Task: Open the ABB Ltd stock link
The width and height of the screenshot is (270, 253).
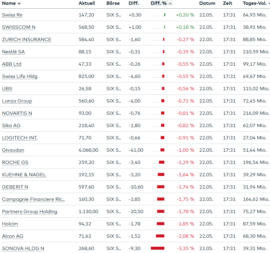Action: (x=12, y=64)
